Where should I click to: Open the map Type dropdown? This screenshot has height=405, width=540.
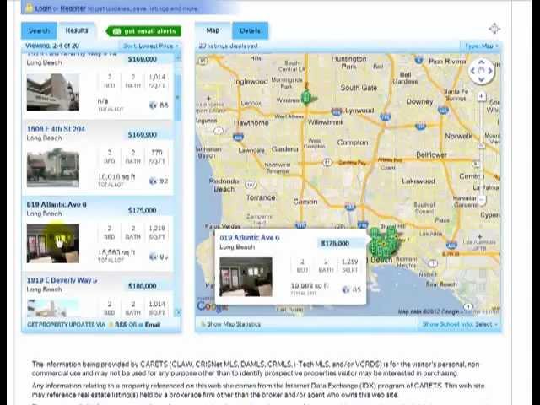481,46
